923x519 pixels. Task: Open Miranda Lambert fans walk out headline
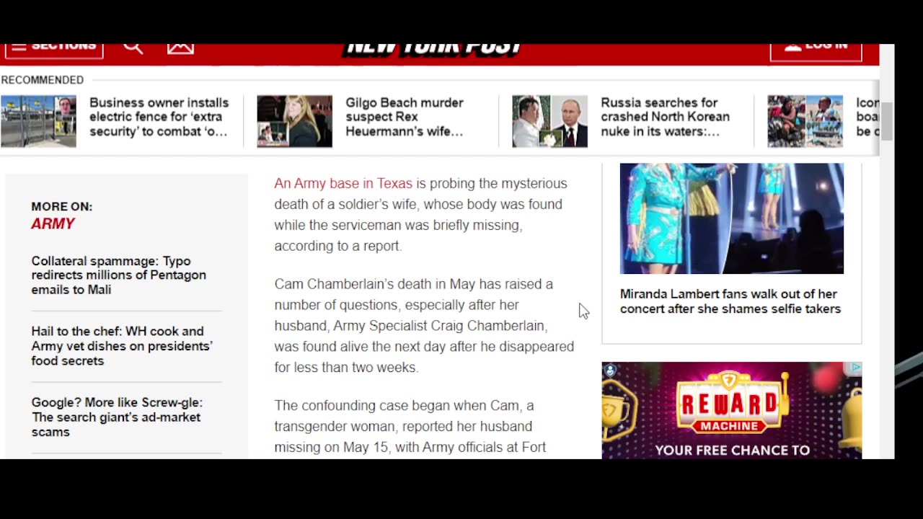pos(730,301)
